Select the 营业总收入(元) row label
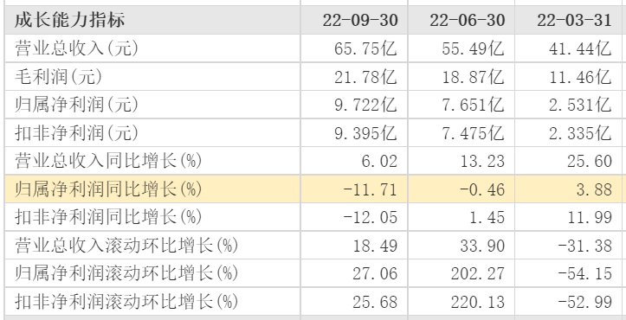 pyautogui.click(x=77, y=48)
